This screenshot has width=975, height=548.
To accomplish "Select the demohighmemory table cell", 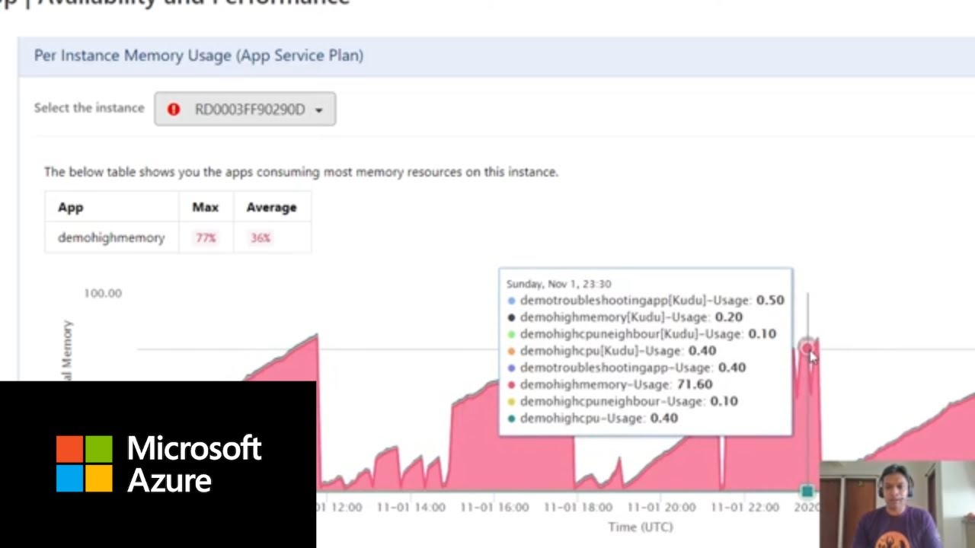I will pyautogui.click(x=111, y=237).
